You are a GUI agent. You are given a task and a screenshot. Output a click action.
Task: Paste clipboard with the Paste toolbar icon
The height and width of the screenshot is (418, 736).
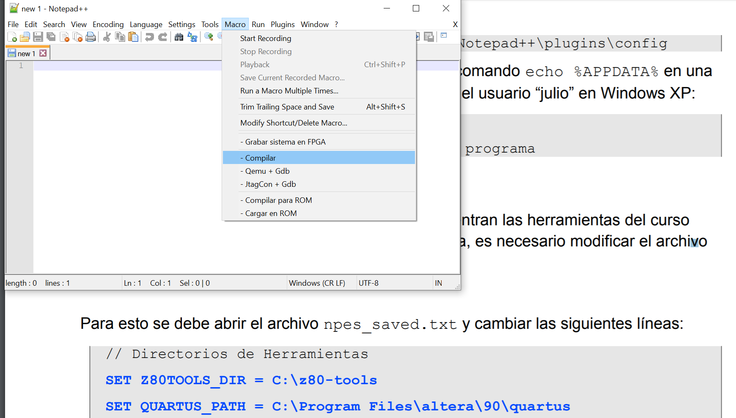tap(133, 37)
